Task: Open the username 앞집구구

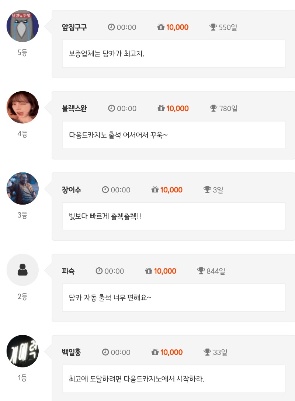Action: point(74,27)
